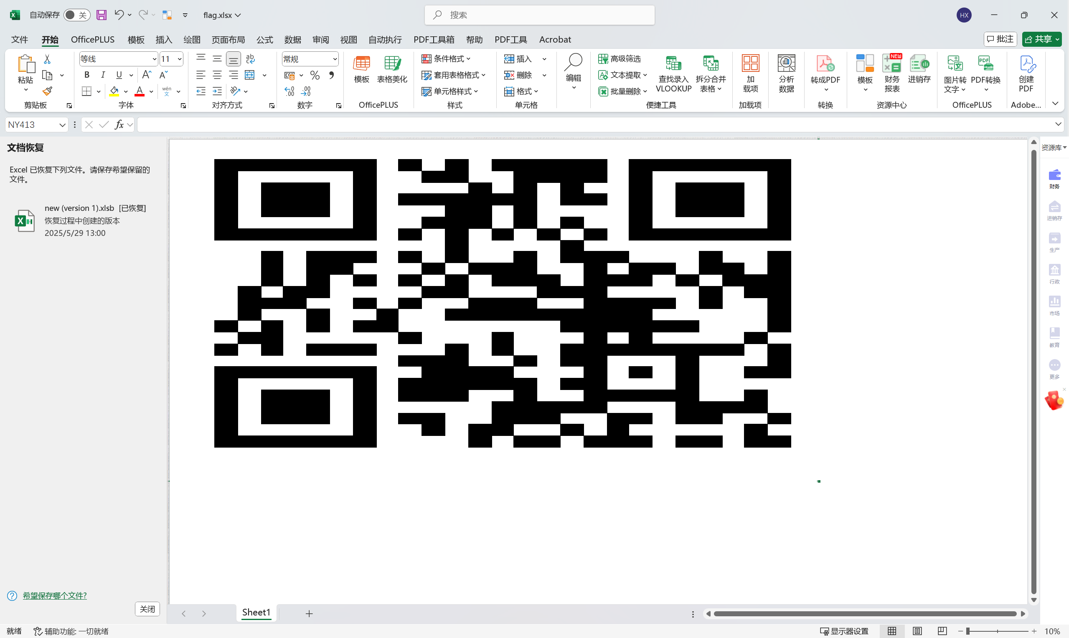Image resolution: width=1069 pixels, height=638 pixels.
Task: Open the number format 常规 dropdown
Action: click(335, 59)
